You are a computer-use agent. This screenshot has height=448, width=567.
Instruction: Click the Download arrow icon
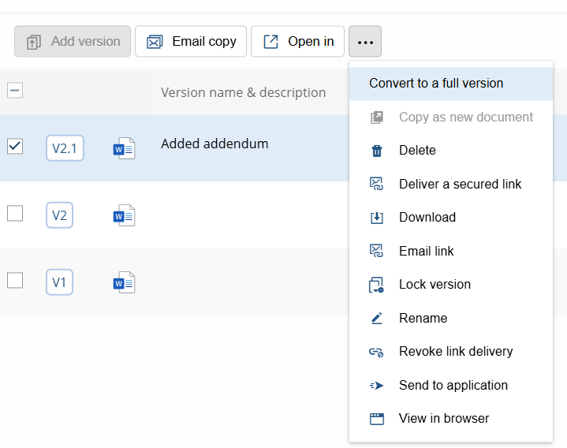376,218
